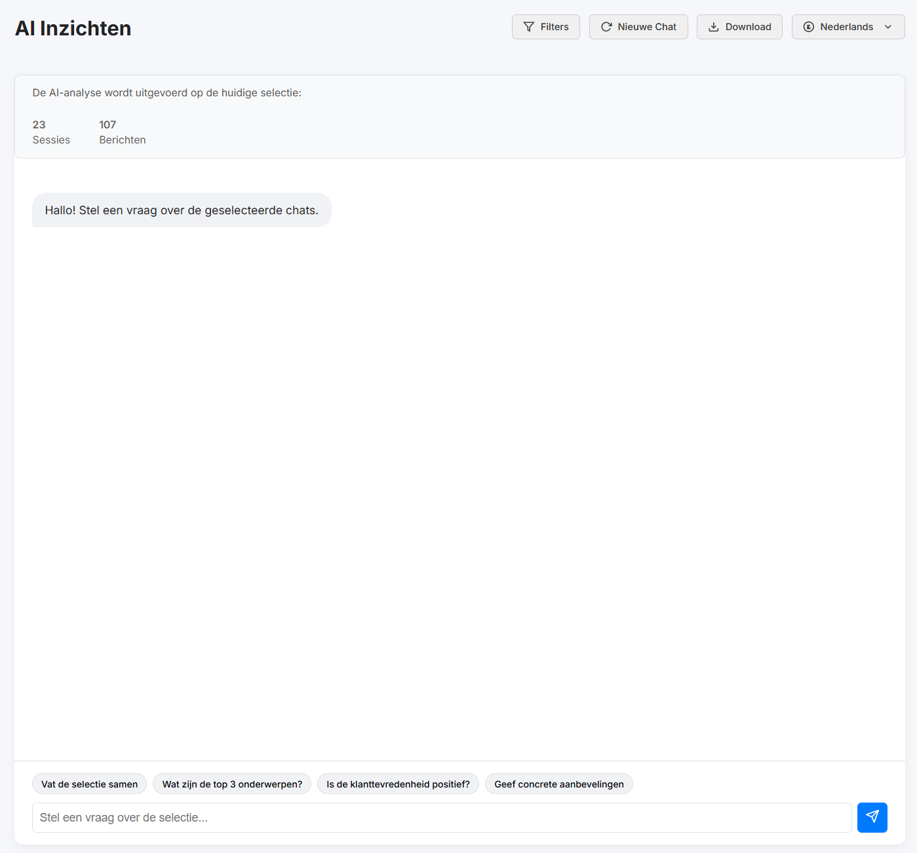This screenshot has height=853, width=917.
Task: Select "Is de klanttevredenheid positief?" chip
Action: 398,784
